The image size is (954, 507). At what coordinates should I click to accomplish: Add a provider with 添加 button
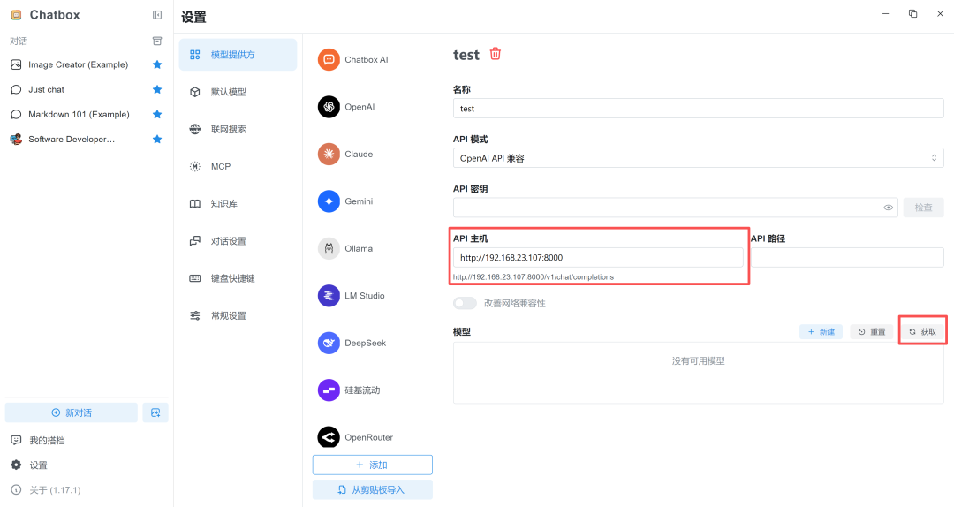(373, 465)
